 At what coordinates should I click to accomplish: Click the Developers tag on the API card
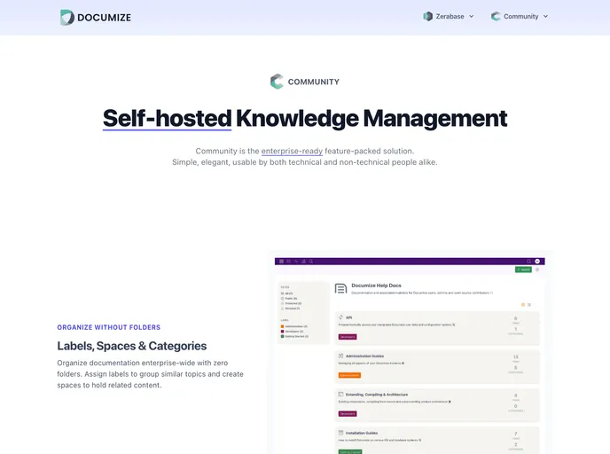tap(348, 337)
